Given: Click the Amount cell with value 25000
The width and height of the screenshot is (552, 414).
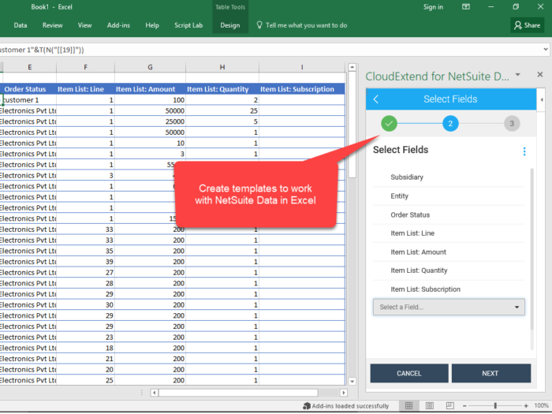Looking at the screenshot, I should click(x=151, y=121).
